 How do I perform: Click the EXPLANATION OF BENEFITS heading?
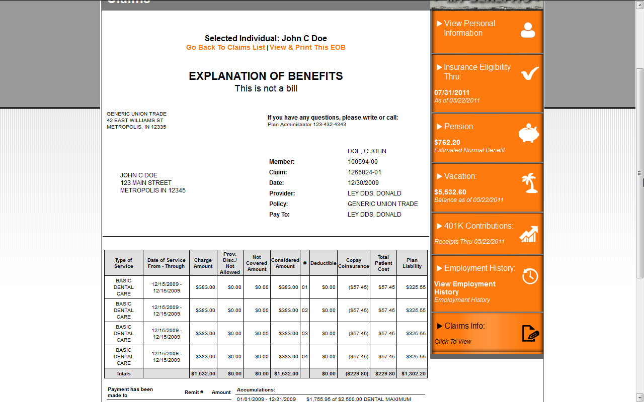click(x=266, y=76)
